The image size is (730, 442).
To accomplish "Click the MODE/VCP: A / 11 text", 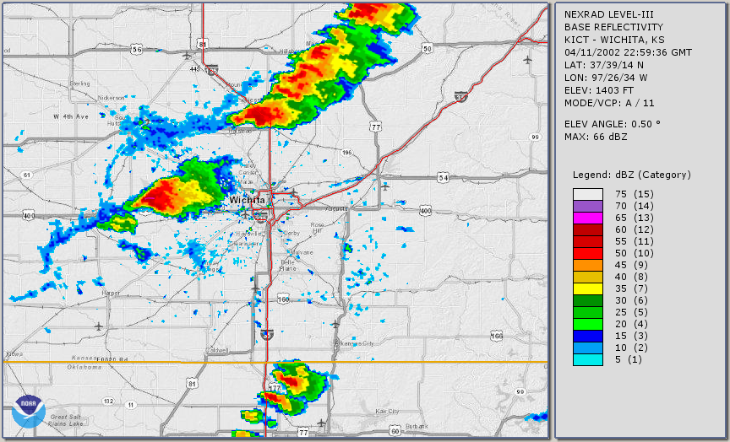I will pos(609,103).
